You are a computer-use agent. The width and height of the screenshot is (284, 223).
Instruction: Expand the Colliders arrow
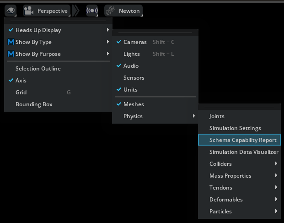[x=276, y=163]
